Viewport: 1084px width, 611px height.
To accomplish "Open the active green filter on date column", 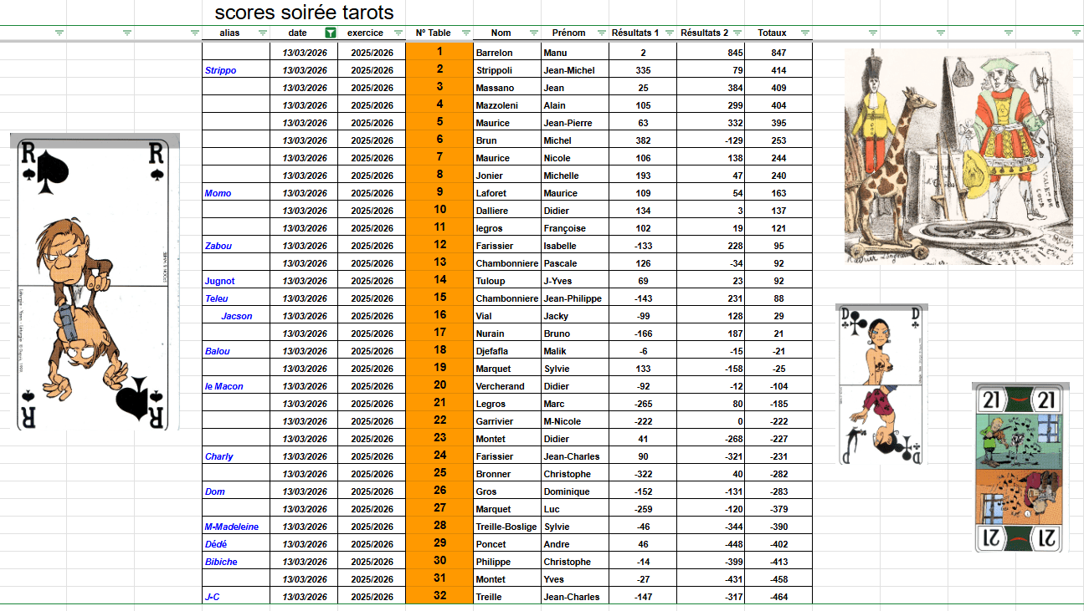I will pyautogui.click(x=330, y=33).
